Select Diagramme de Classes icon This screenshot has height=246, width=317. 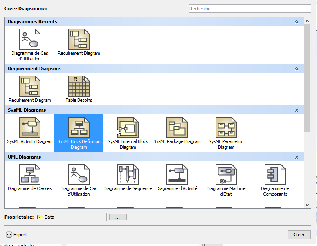[x=30, y=174]
